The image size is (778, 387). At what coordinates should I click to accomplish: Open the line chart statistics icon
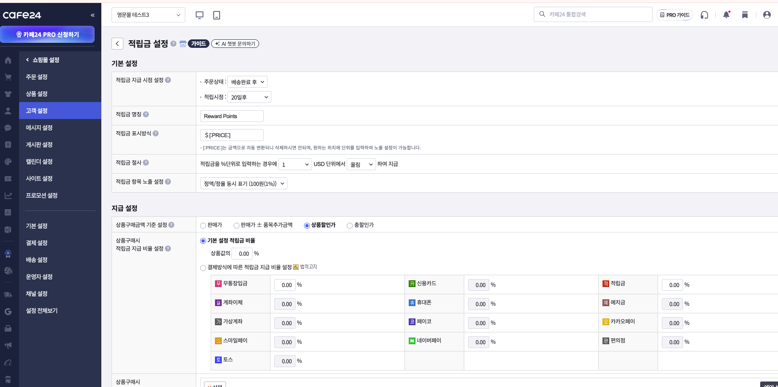pyautogui.click(x=8, y=196)
